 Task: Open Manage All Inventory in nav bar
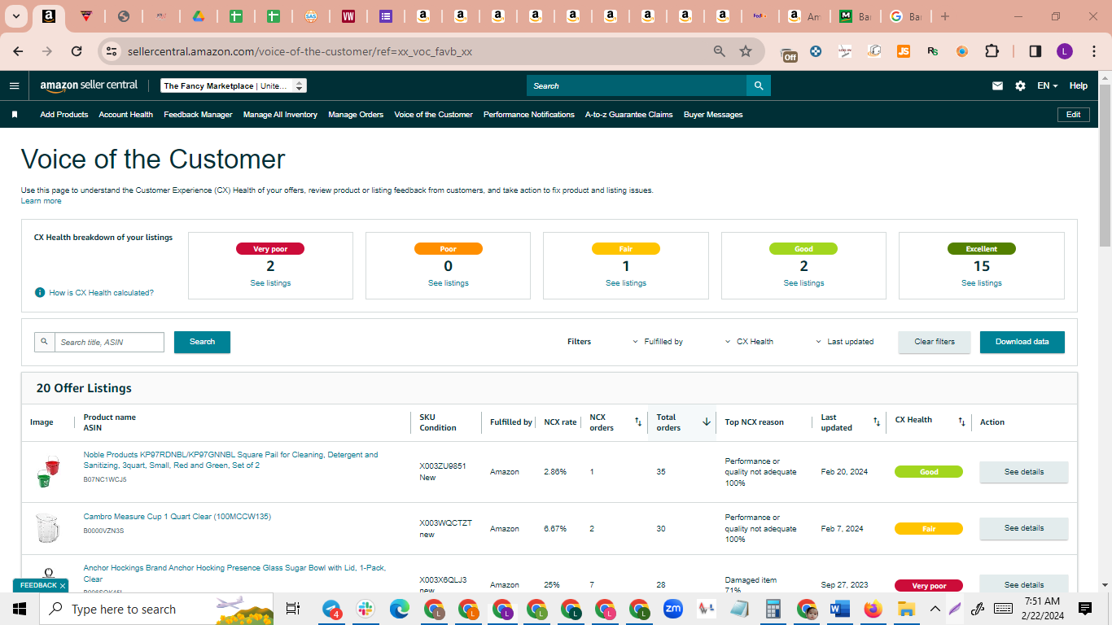(280, 115)
